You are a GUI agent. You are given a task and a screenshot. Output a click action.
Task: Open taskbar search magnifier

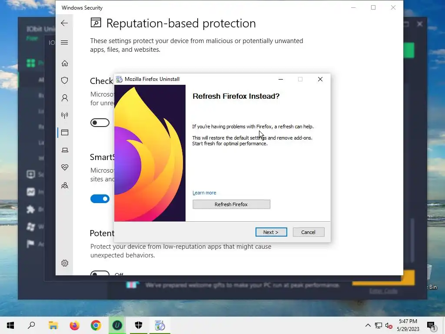coord(31,325)
